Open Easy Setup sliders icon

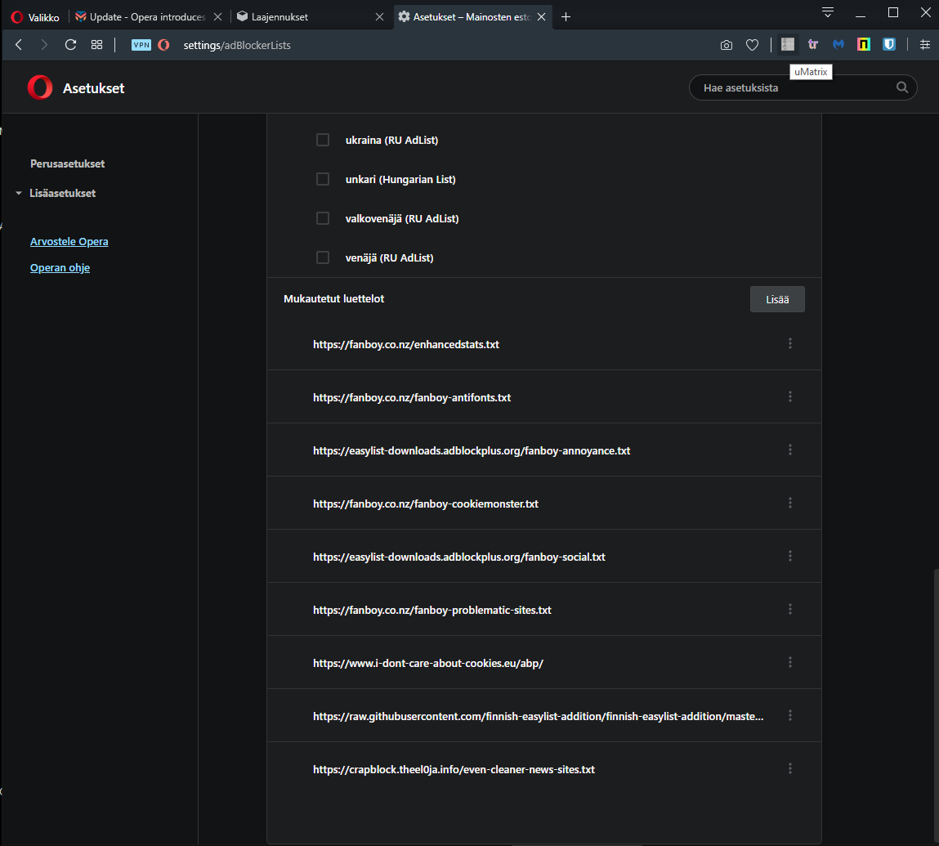924,45
